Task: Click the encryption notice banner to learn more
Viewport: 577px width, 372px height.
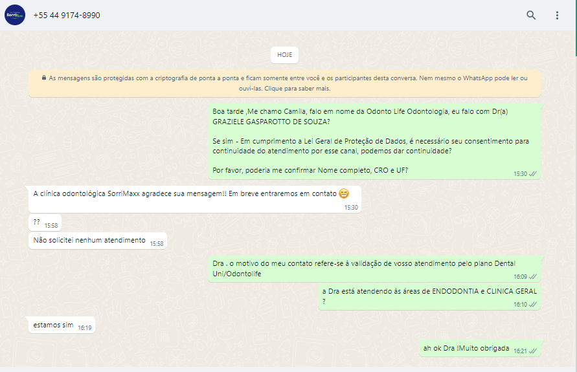Action: pos(284,83)
